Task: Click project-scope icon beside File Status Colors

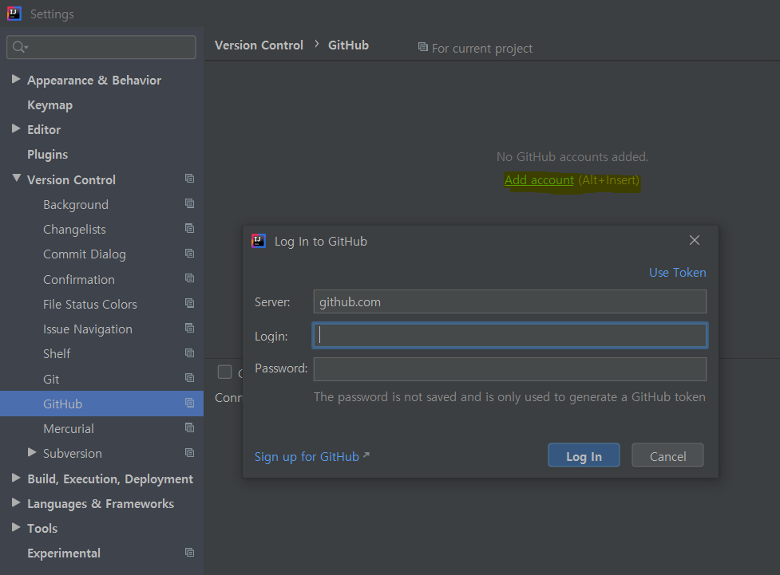Action: tap(189, 303)
